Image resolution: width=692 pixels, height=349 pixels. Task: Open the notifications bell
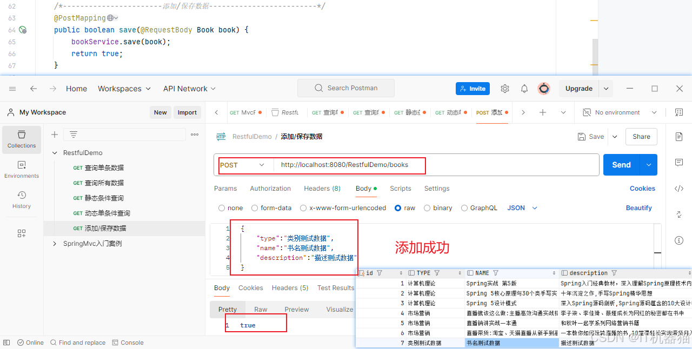coord(524,89)
